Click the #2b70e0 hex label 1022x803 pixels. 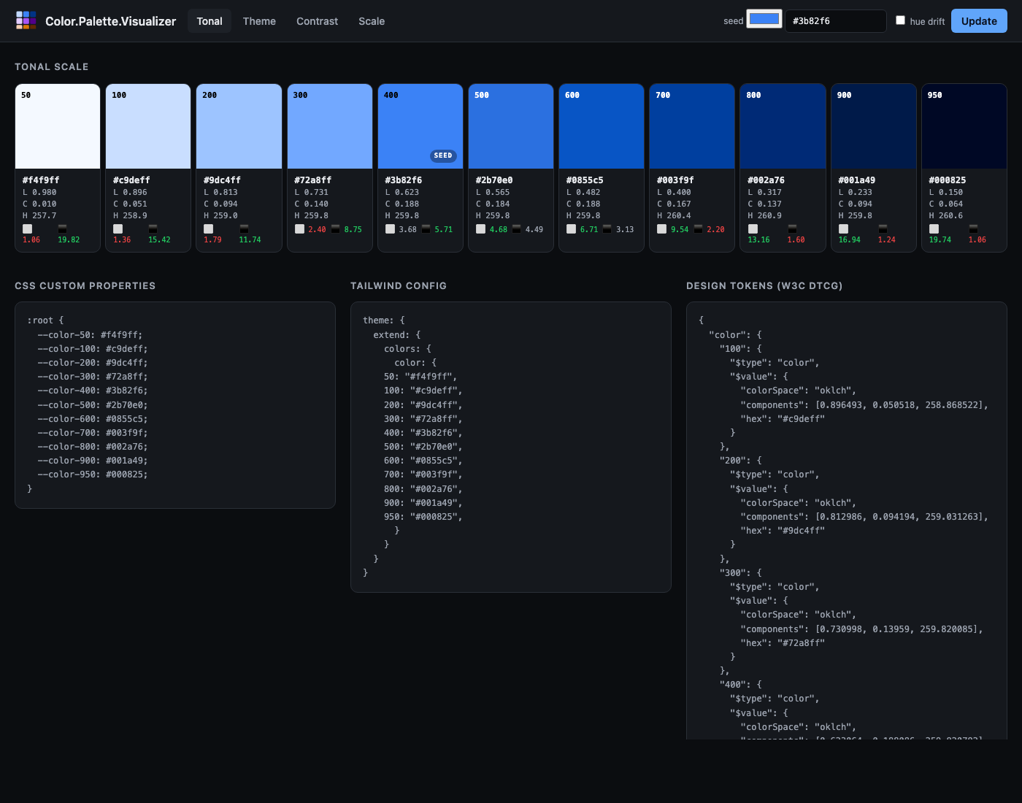pos(494,180)
